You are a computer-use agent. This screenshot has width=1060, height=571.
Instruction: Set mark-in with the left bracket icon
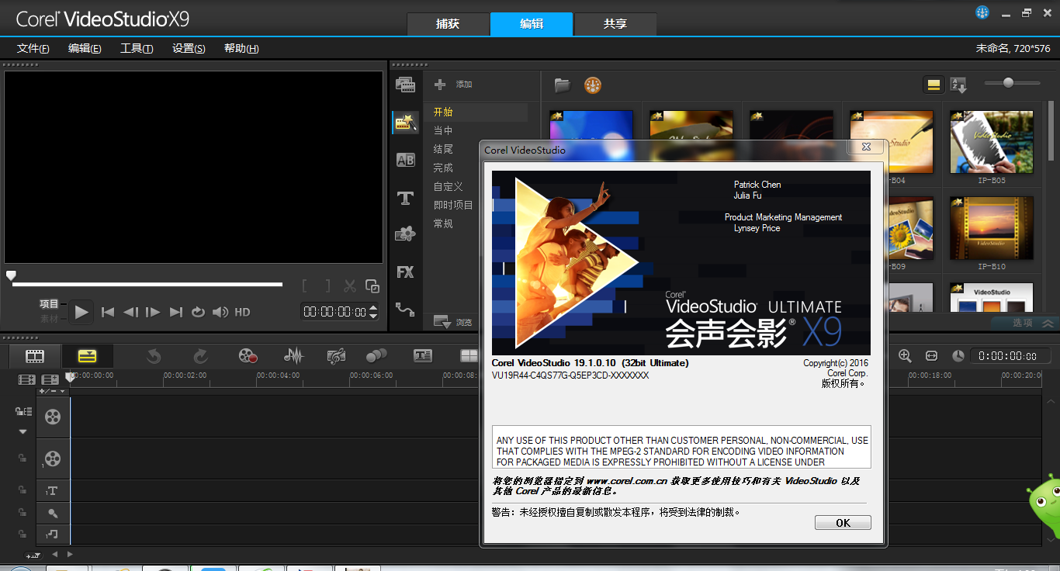tap(306, 286)
